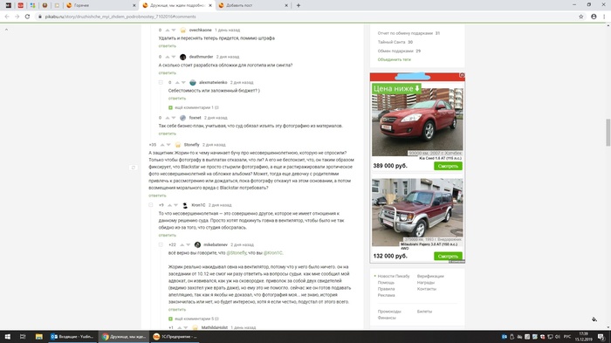Open the @Kron1C mention link
Screen dimensions: 611x343
coord(272,253)
